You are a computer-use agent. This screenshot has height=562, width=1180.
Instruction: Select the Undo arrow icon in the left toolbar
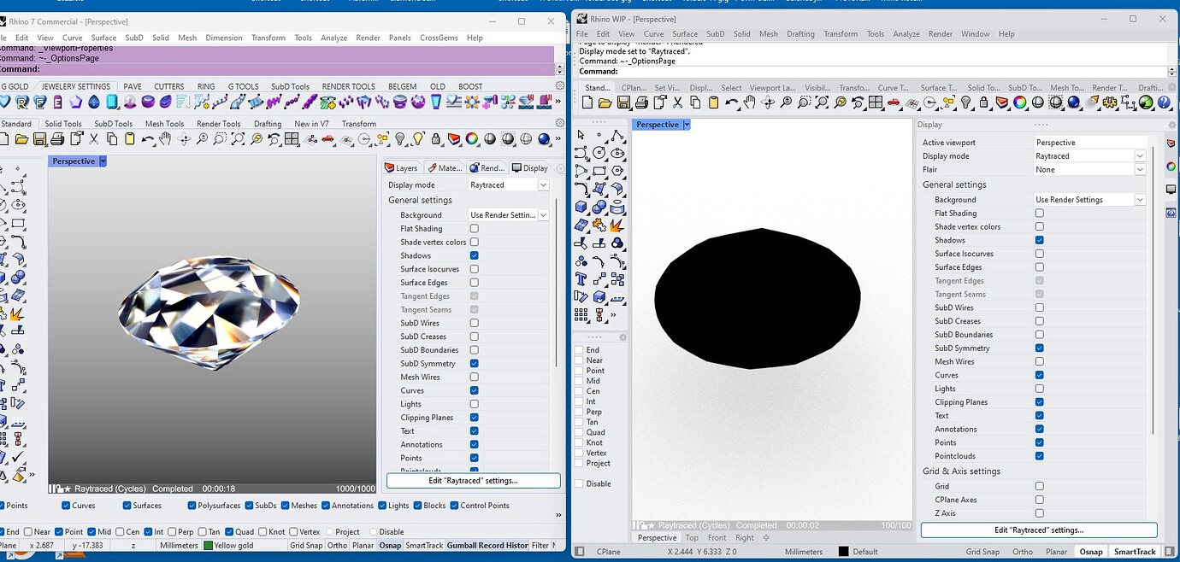(146, 139)
